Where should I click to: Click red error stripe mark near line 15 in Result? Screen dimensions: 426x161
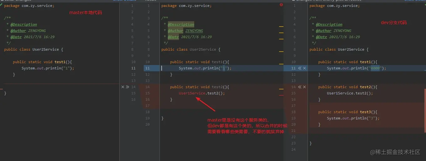click(281, 95)
